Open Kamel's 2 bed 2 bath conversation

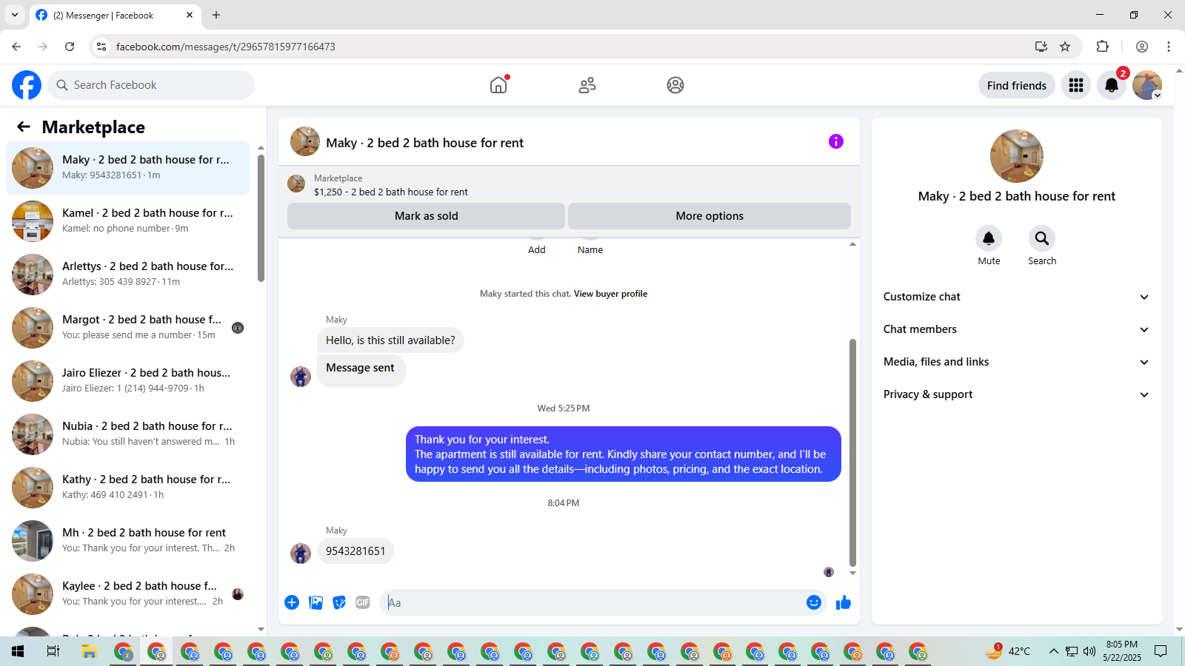(x=127, y=221)
